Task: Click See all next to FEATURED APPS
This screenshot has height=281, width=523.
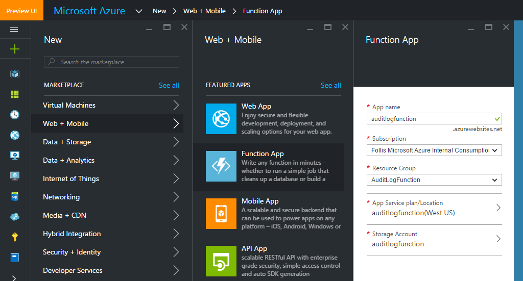Action: (330, 85)
